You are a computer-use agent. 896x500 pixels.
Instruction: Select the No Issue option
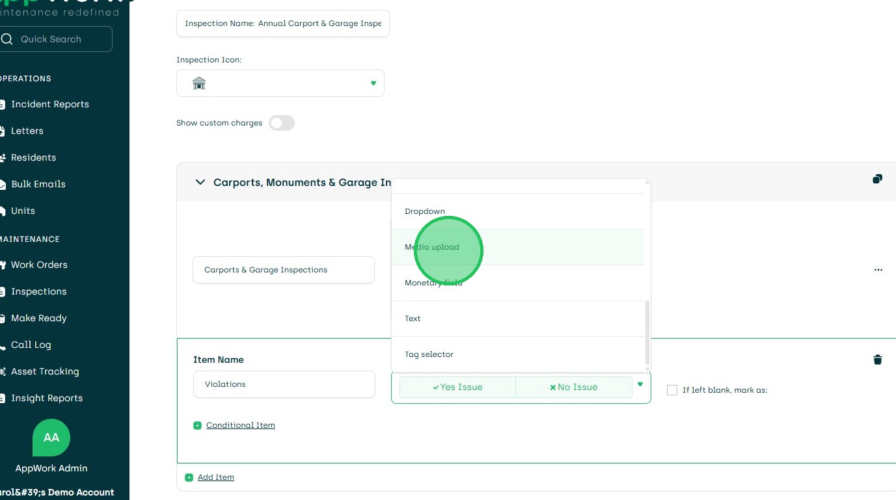click(x=573, y=387)
